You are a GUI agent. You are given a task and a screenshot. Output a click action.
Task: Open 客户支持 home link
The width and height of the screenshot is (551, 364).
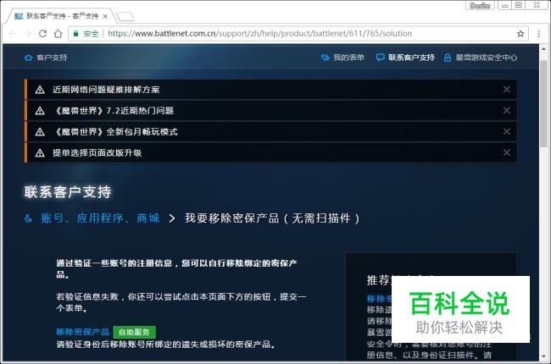pyautogui.click(x=46, y=58)
